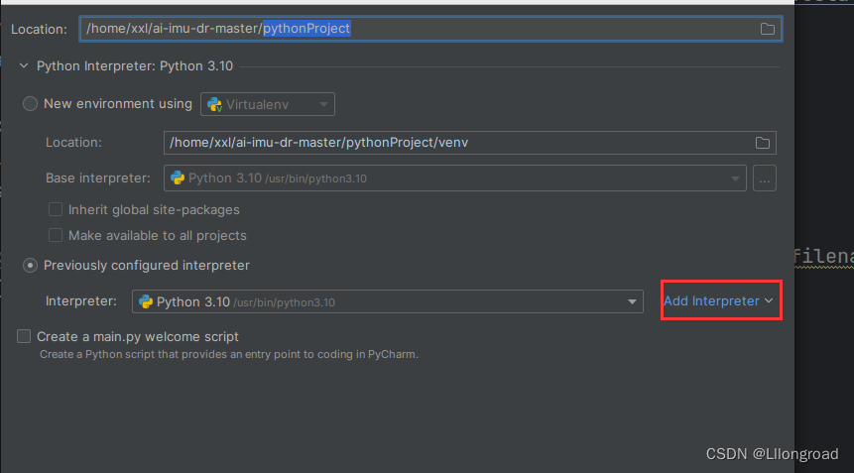The height and width of the screenshot is (473, 854).
Task: Select New environment using radio button
Action: click(30, 103)
